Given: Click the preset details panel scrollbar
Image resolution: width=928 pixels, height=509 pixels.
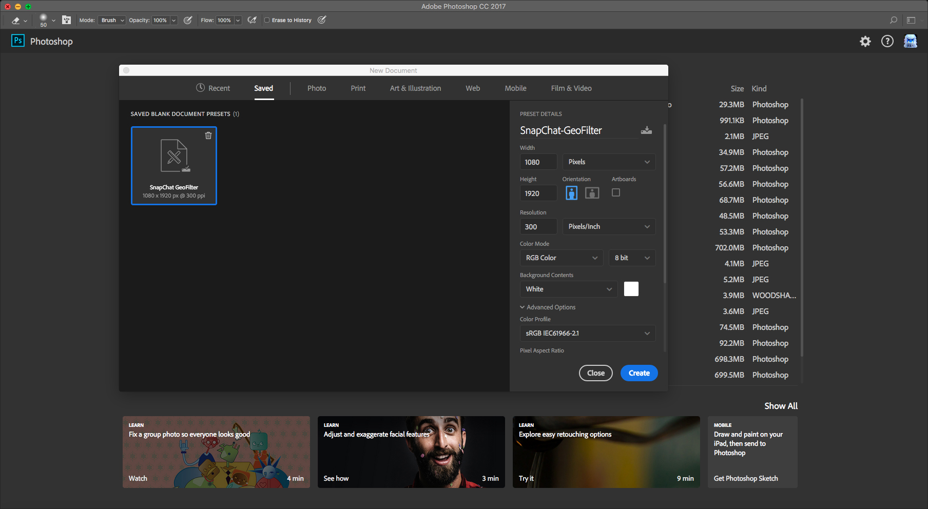Looking at the screenshot, I should click(x=665, y=204).
